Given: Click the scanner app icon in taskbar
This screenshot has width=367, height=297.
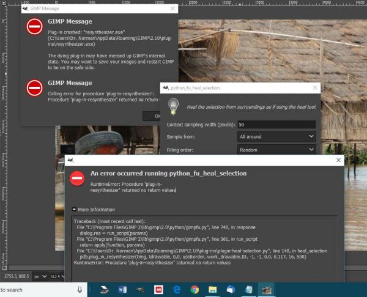Looking at the screenshot, I should (104, 290).
